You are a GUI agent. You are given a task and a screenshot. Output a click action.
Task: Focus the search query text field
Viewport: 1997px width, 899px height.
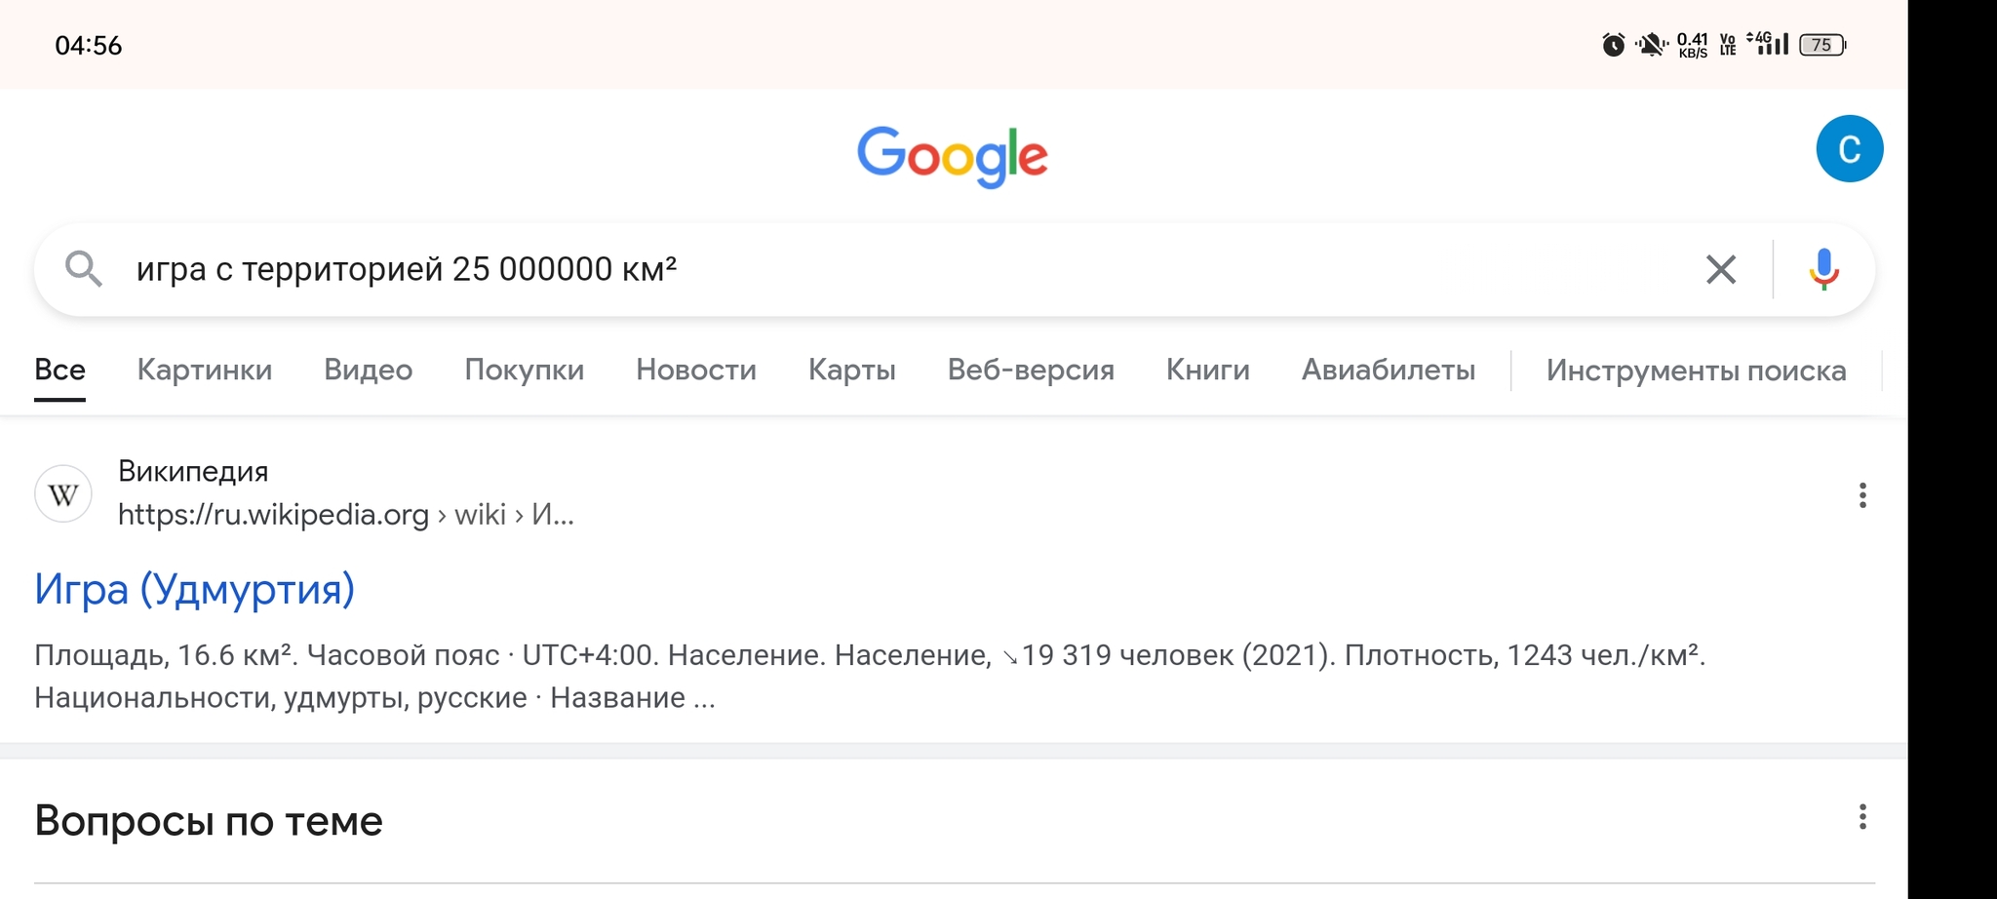point(907,269)
